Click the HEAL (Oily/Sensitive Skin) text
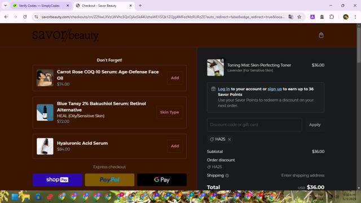This screenshot has height=203, width=361. tap(81, 116)
